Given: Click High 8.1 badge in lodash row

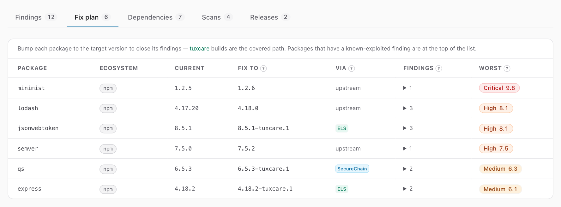Looking at the screenshot, I should pyautogui.click(x=496, y=108).
